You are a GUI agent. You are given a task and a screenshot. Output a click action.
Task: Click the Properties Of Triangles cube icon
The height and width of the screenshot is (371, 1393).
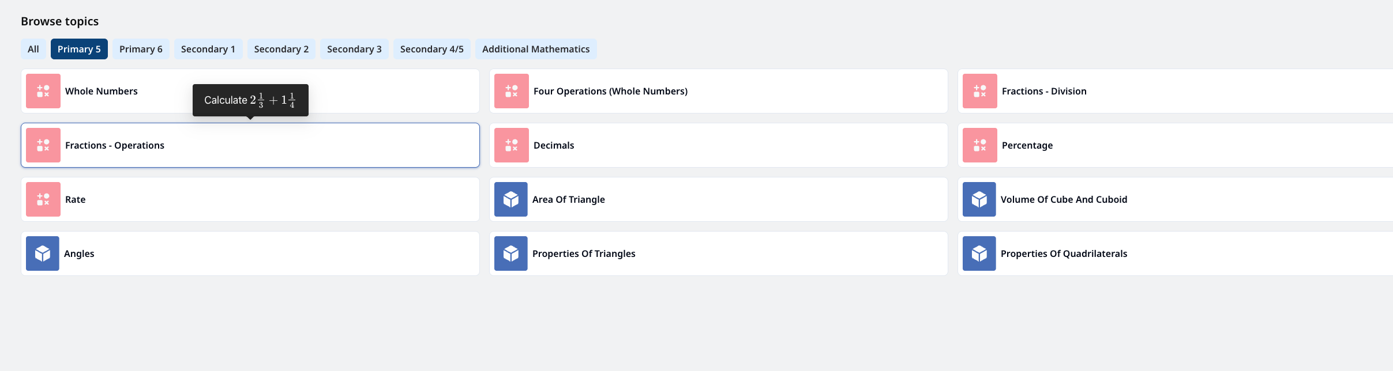(511, 253)
